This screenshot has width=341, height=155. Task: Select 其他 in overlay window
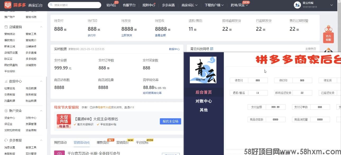(x=204, y=110)
